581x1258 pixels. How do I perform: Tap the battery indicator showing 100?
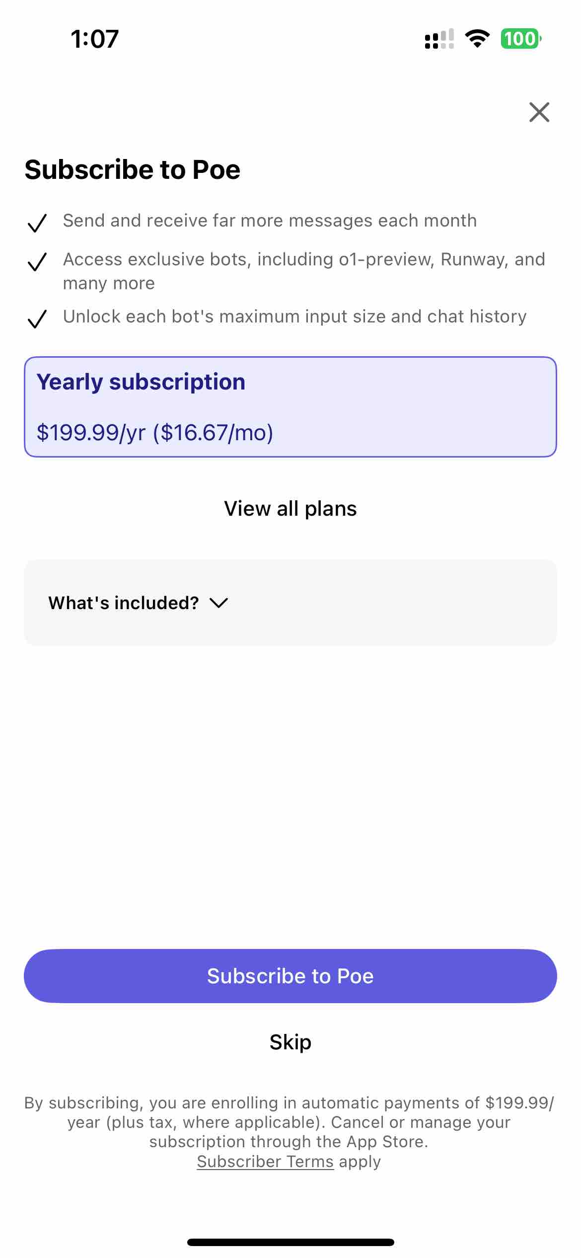tap(521, 39)
